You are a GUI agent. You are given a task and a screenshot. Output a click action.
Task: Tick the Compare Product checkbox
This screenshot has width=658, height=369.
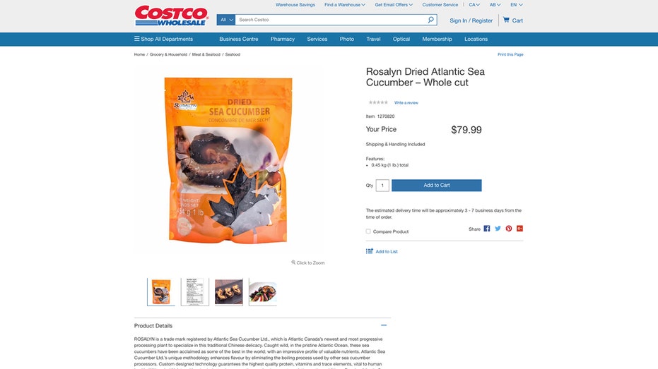pyautogui.click(x=368, y=231)
